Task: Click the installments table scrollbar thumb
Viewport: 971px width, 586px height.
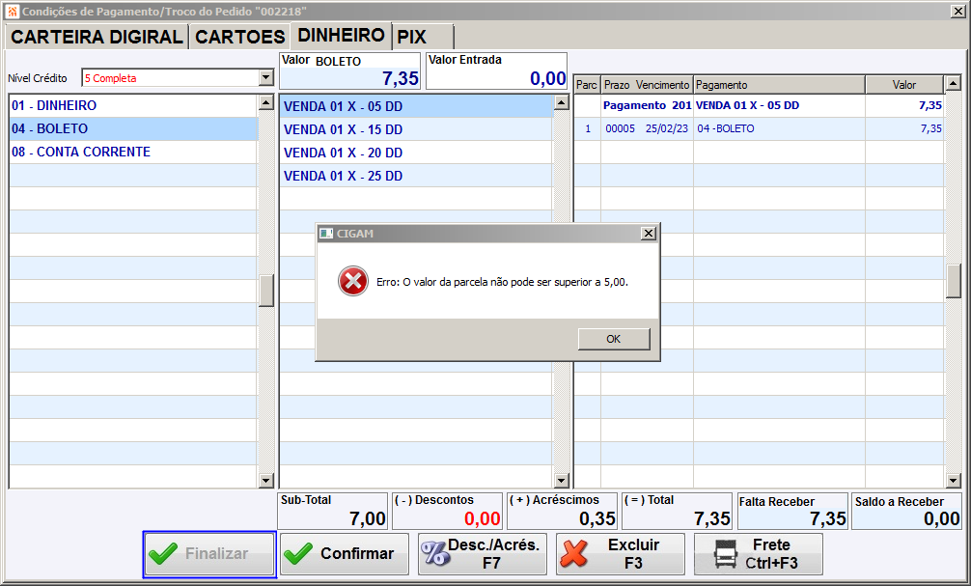Action: point(953,281)
